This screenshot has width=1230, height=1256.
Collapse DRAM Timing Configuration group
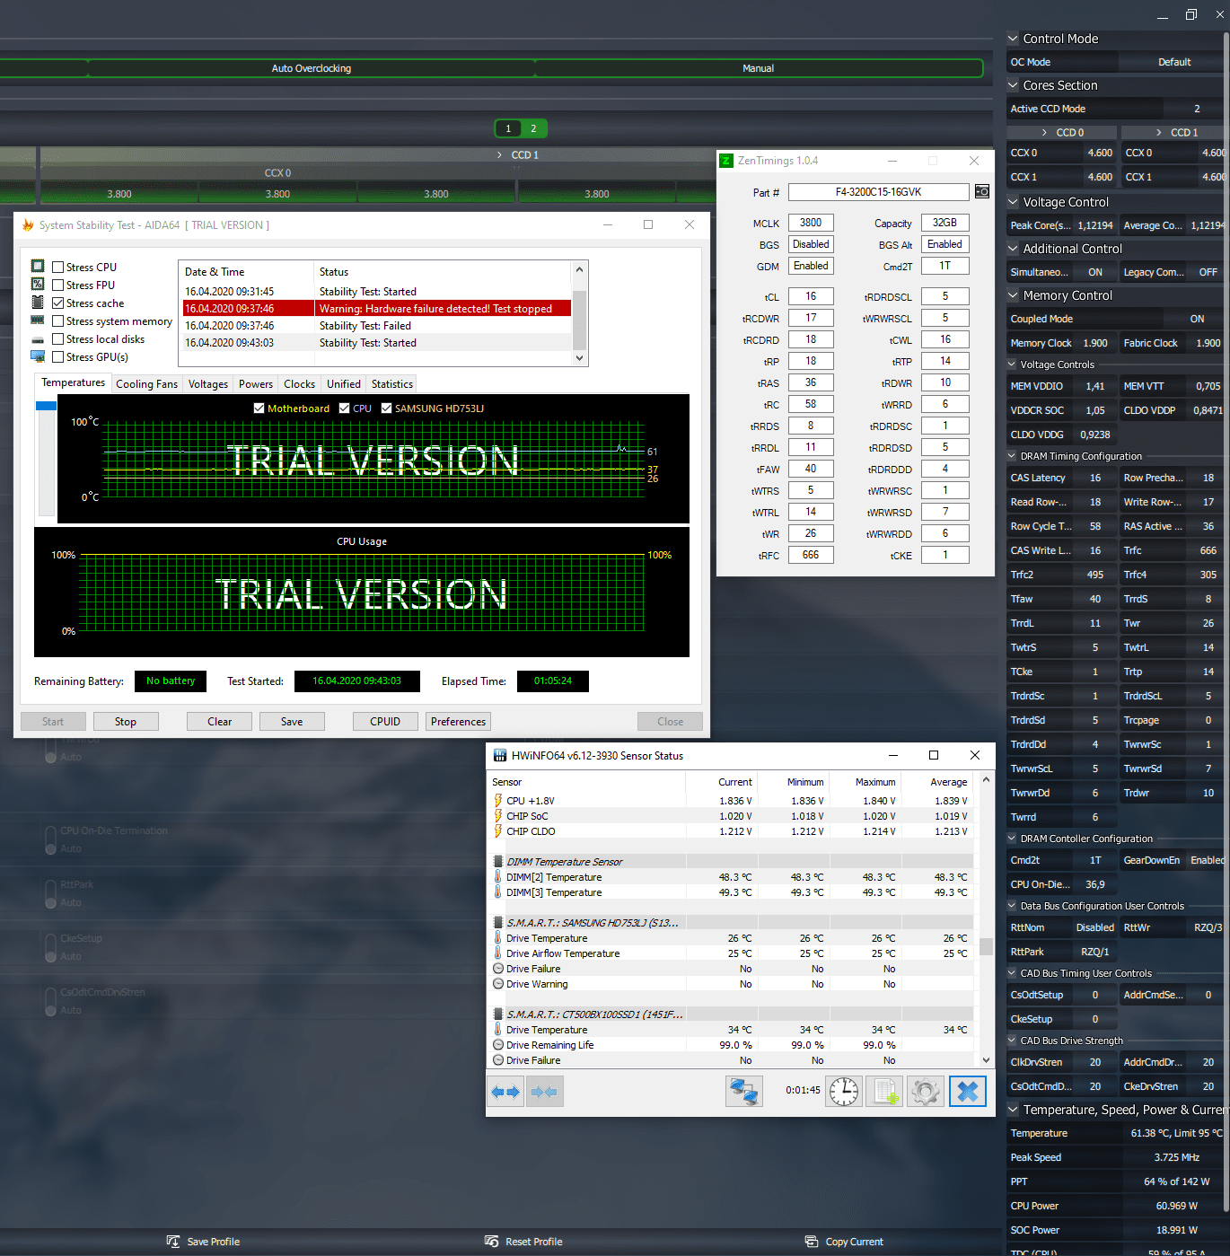click(1012, 456)
